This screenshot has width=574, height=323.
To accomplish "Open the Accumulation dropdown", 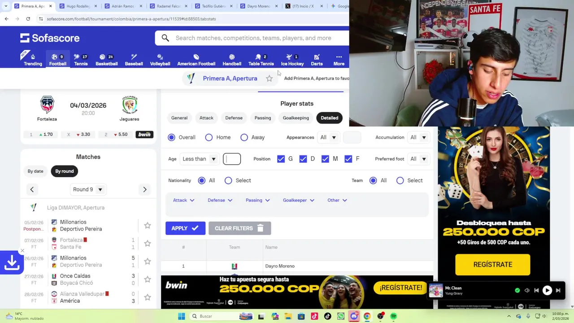I will (418, 137).
